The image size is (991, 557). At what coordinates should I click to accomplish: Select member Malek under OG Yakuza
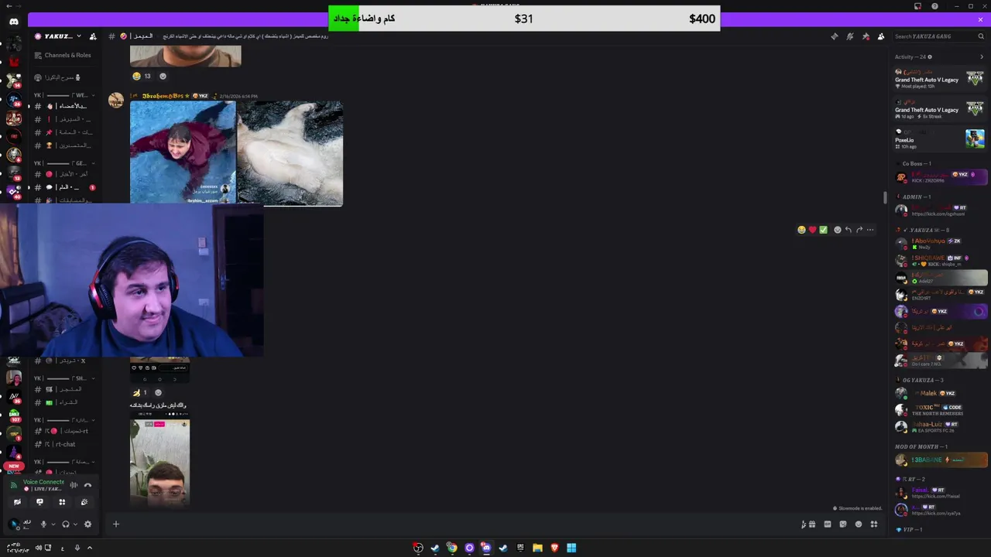[940, 393]
